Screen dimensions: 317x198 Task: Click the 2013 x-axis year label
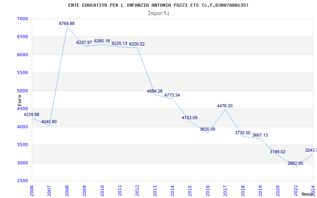(x=155, y=190)
